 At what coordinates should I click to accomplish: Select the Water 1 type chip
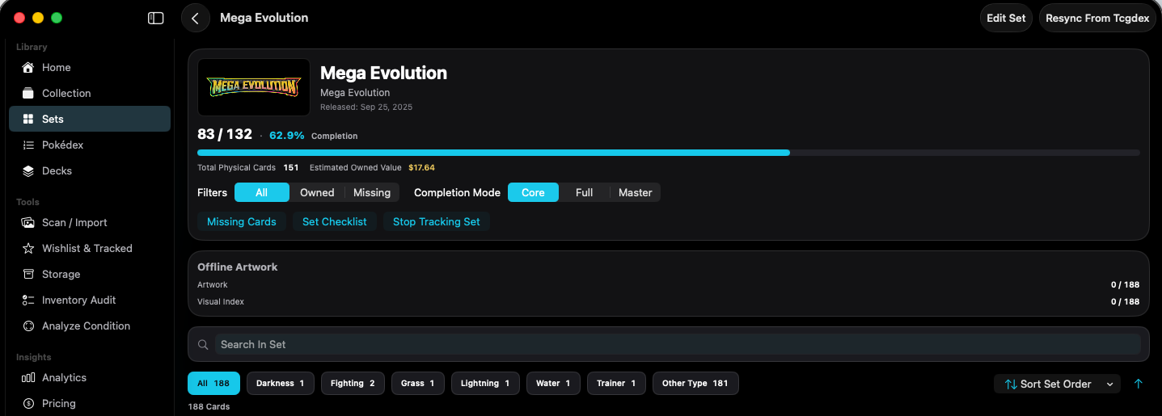tap(553, 383)
